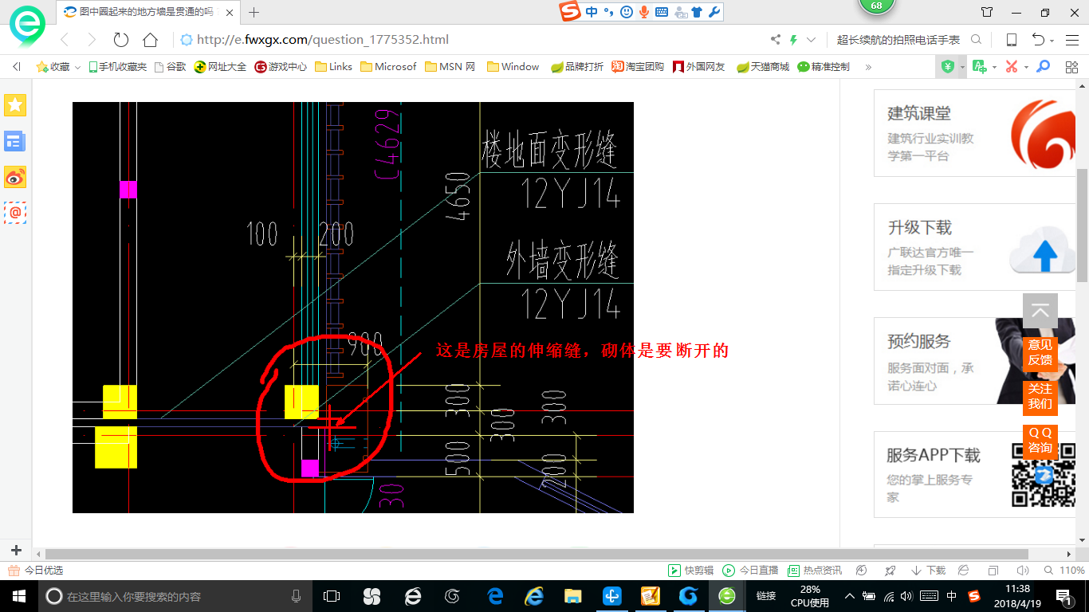The image size is (1089, 612).
Task: Open the 游戏中心 bookmark
Action: (x=281, y=67)
